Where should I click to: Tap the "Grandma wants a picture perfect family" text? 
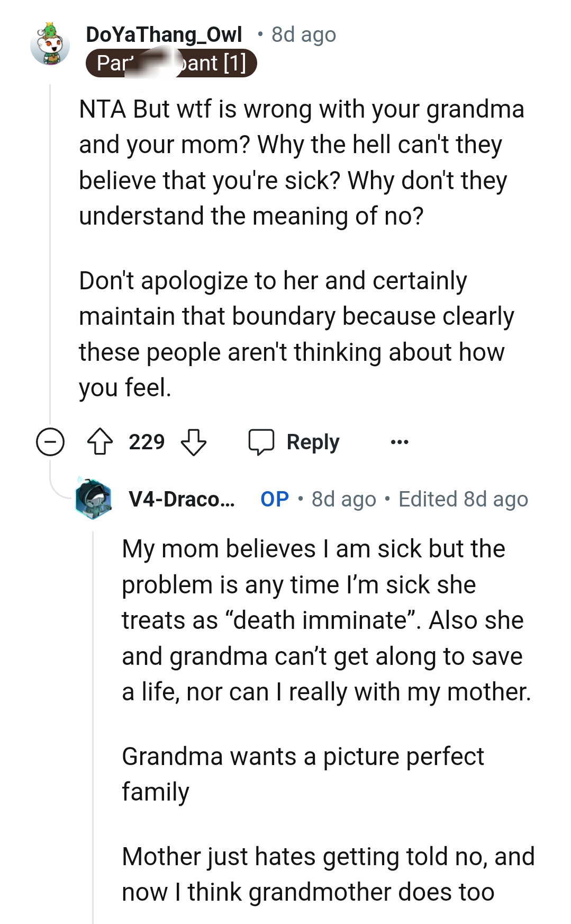303,774
